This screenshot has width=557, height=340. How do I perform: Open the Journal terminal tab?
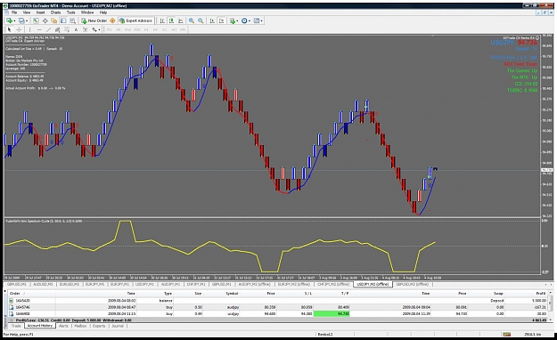(118, 326)
